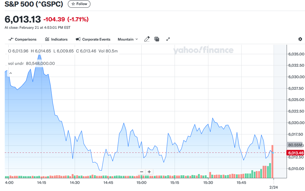Click the 'vol undr 80,548,000.00' legend
The width and height of the screenshot is (305, 191).
coord(31,64)
